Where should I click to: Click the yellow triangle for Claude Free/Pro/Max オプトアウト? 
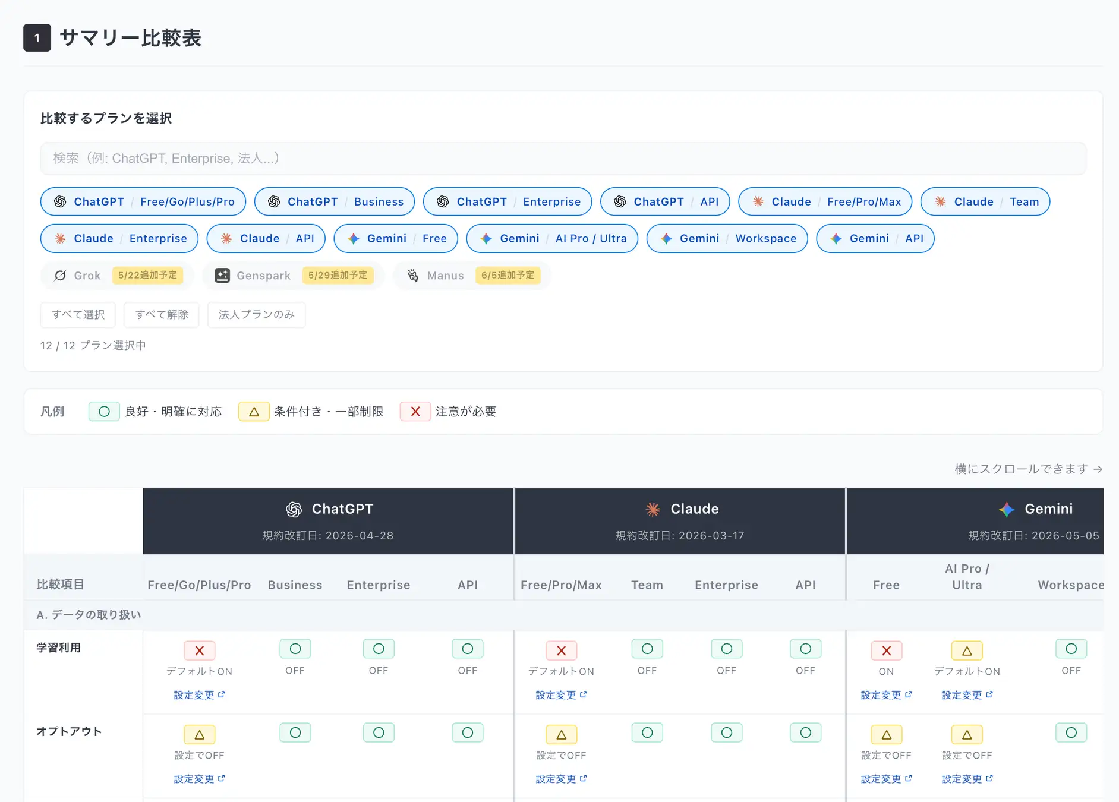click(562, 734)
